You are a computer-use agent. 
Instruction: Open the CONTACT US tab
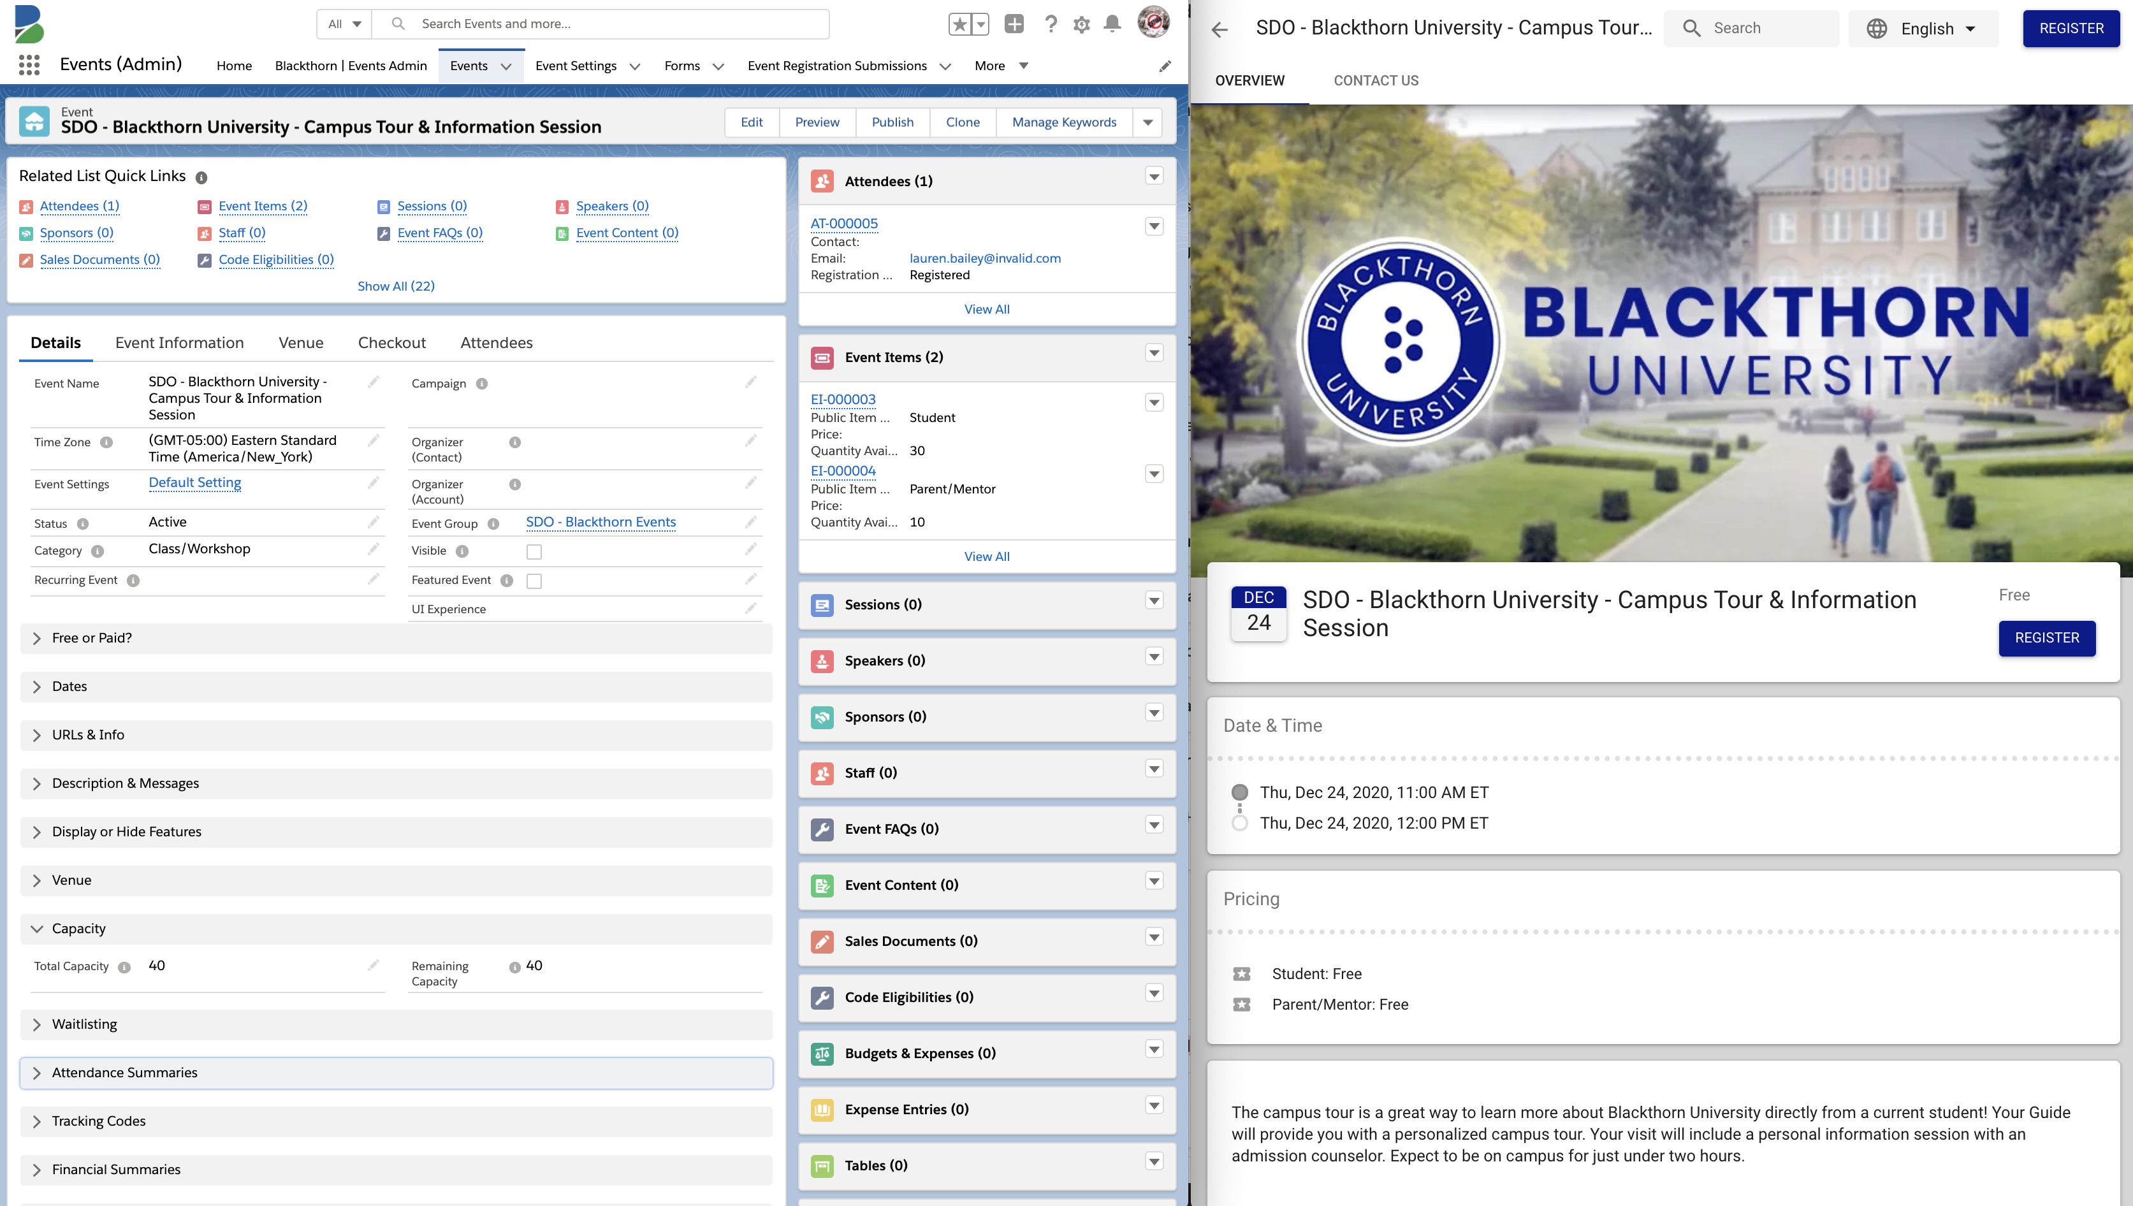pyautogui.click(x=1375, y=80)
